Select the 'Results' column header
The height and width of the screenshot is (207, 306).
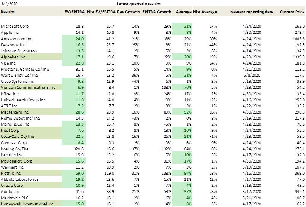[x=31, y=12]
